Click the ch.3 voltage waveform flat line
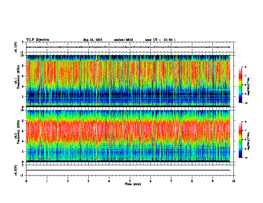The width and height of the screenshot is (263, 203). click(128, 170)
